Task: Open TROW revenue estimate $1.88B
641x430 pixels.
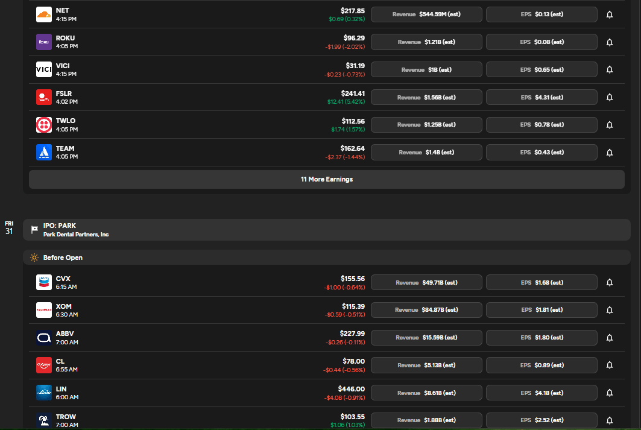Action: point(426,420)
